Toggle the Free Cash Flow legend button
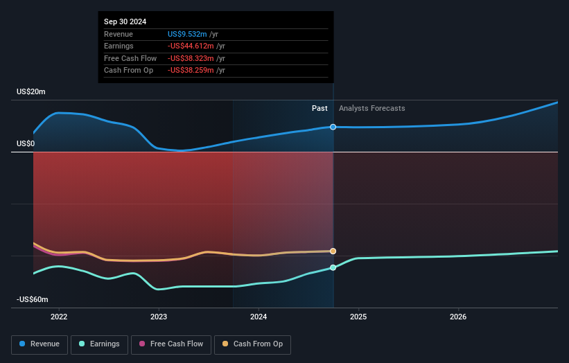This screenshot has height=363, width=569. (171, 344)
